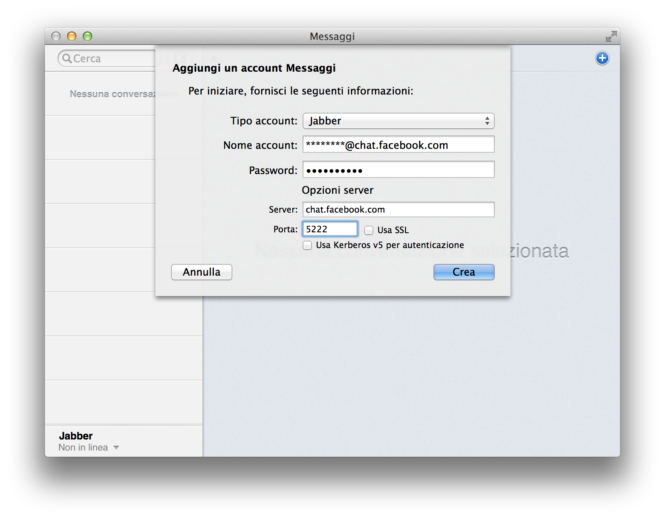Open the Non in linea status menu

pyautogui.click(x=89, y=447)
